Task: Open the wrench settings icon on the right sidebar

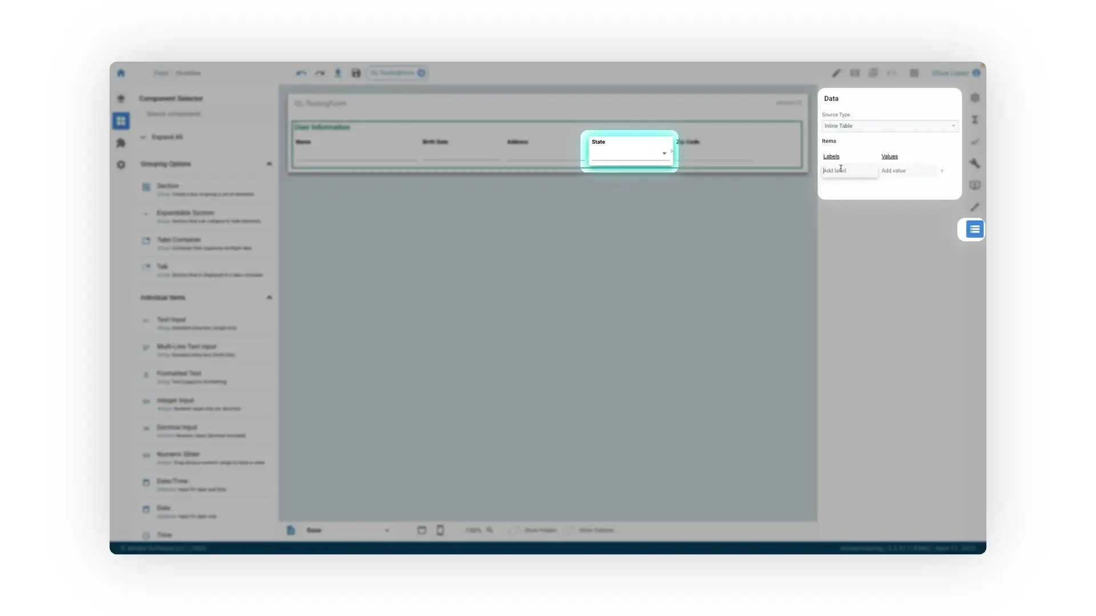Action: tap(975, 164)
